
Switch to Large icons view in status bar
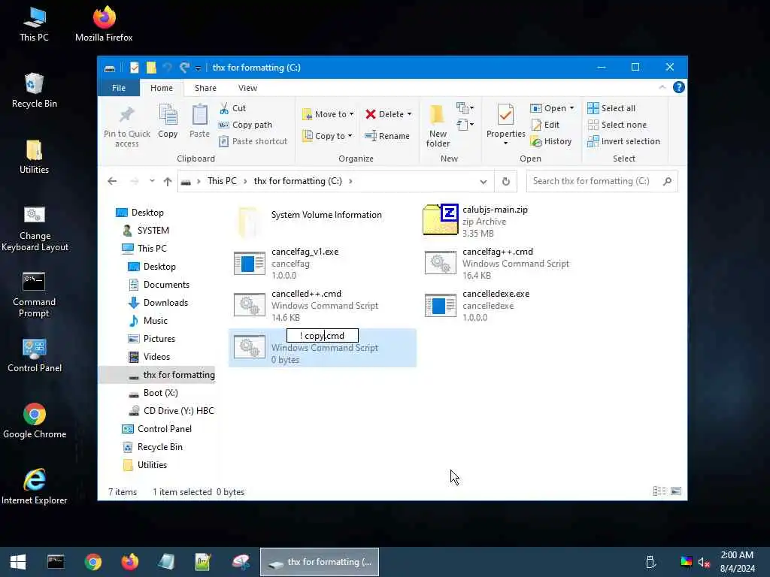[x=676, y=491]
